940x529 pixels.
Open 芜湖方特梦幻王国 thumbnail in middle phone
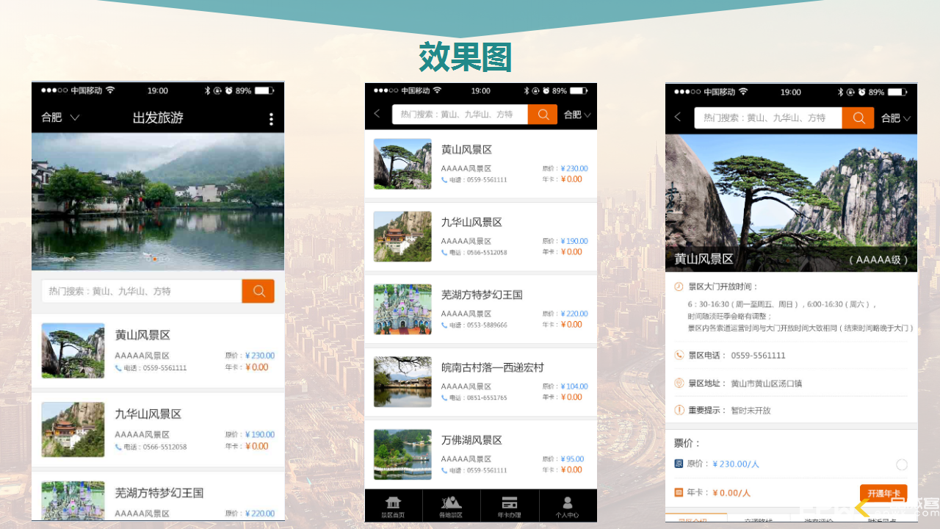pyautogui.click(x=402, y=309)
